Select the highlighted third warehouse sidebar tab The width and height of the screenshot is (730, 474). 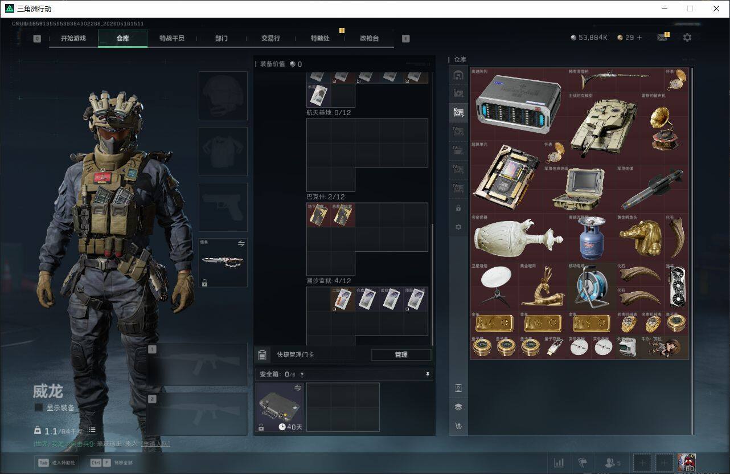coord(458,113)
